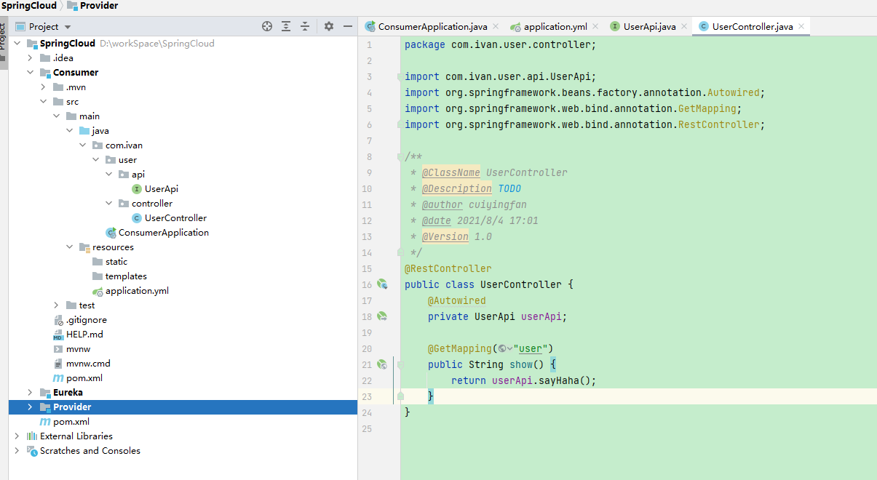The height and width of the screenshot is (480, 877).
Task: Expand the Eureka module
Action: coord(31,393)
